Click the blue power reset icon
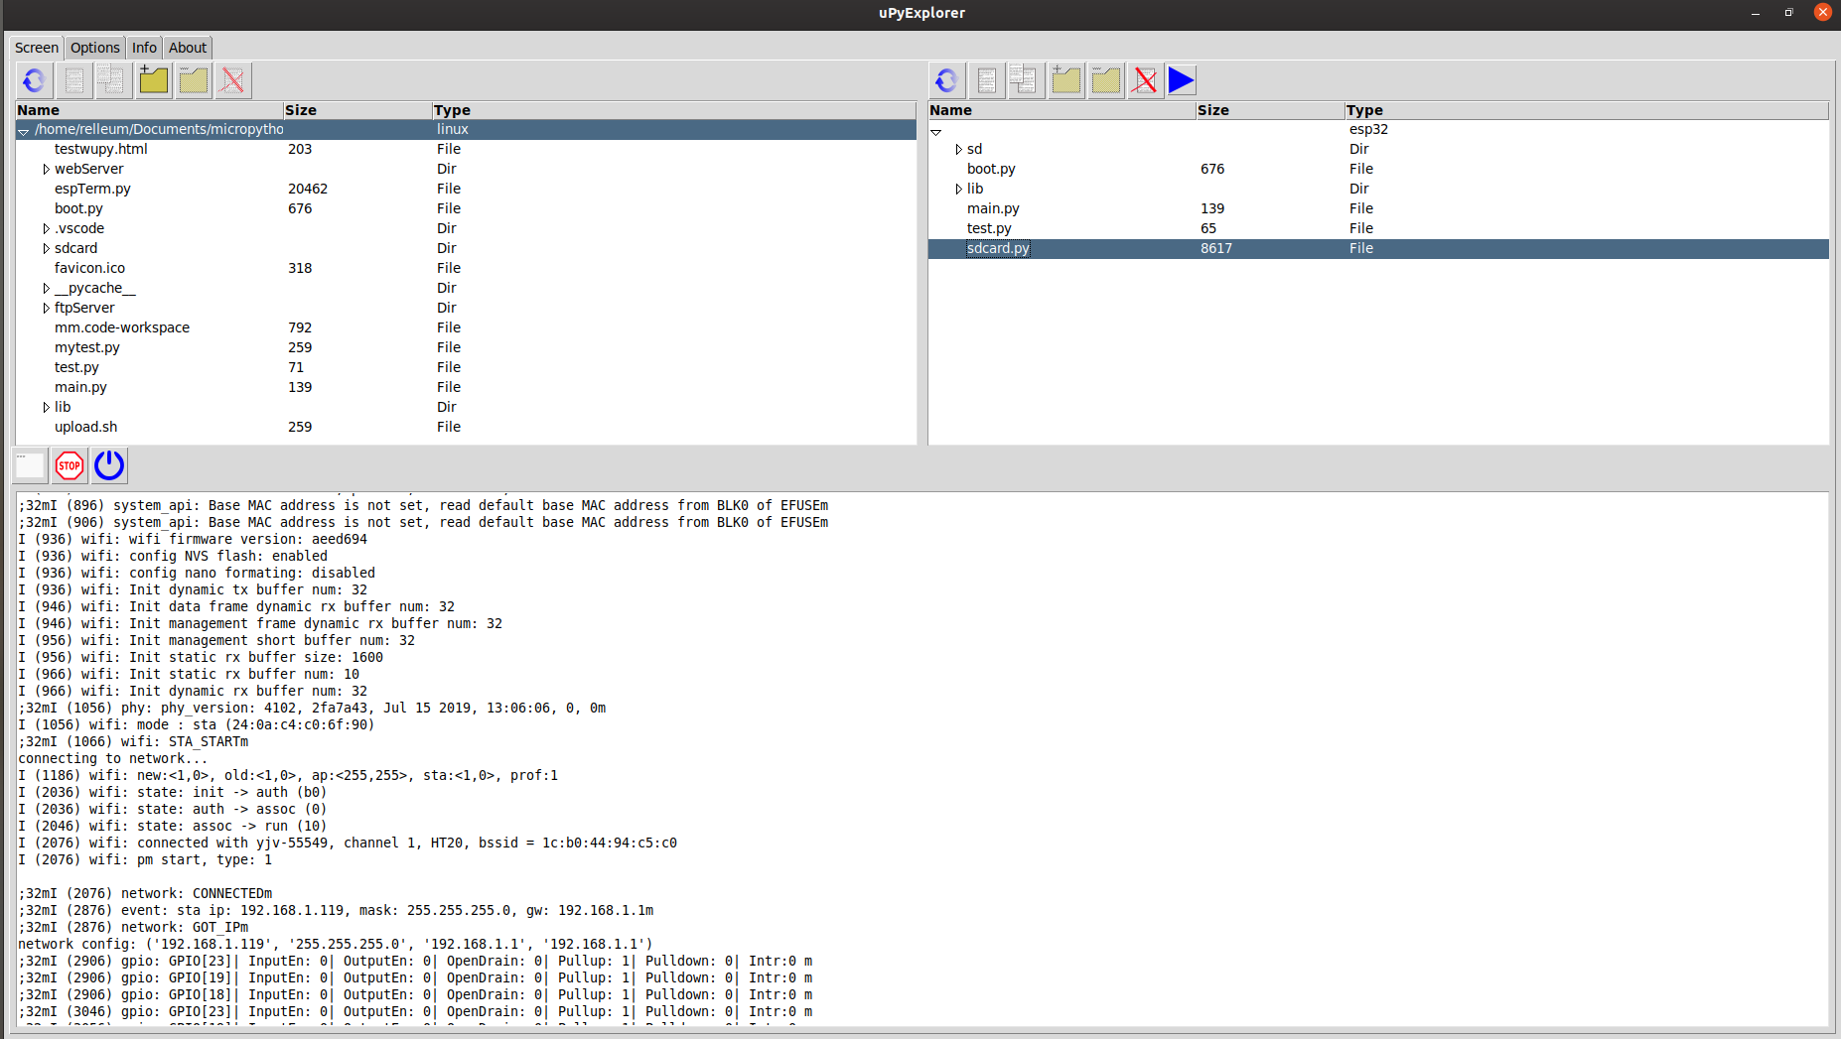The height and width of the screenshot is (1039, 1841). point(109,465)
